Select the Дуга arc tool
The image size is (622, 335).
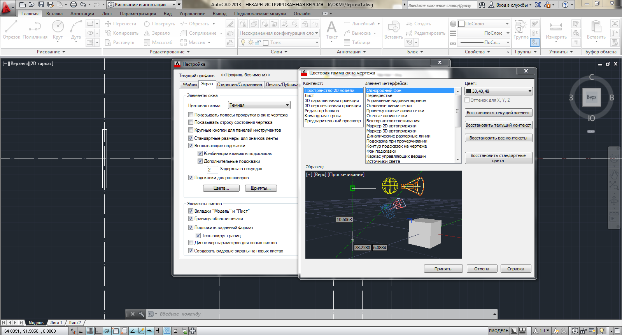(x=76, y=30)
